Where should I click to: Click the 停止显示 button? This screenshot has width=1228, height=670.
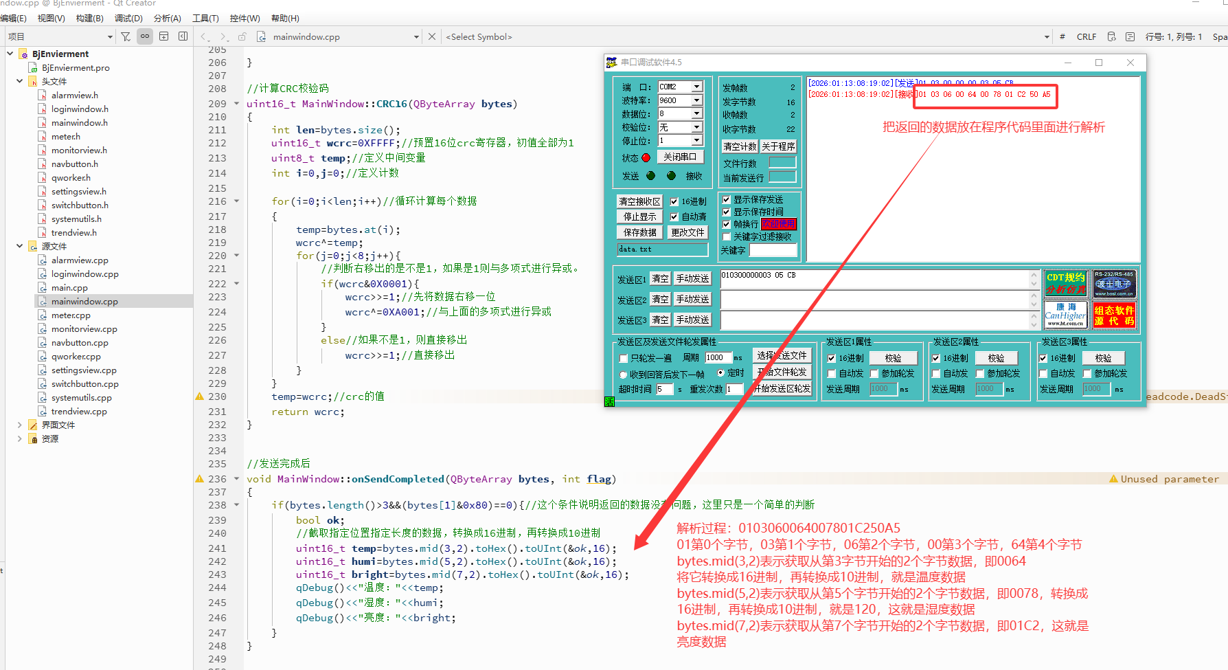(639, 216)
